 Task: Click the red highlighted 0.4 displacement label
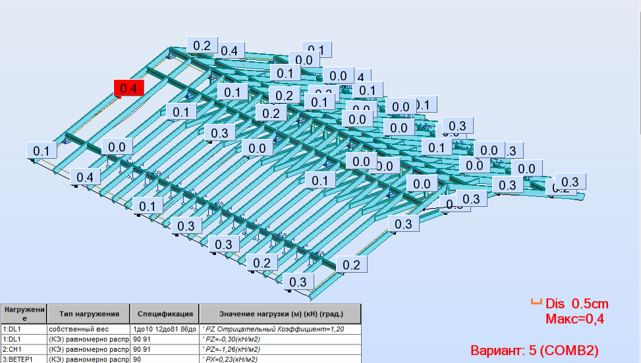pyautogui.click(x=128, y=88)
